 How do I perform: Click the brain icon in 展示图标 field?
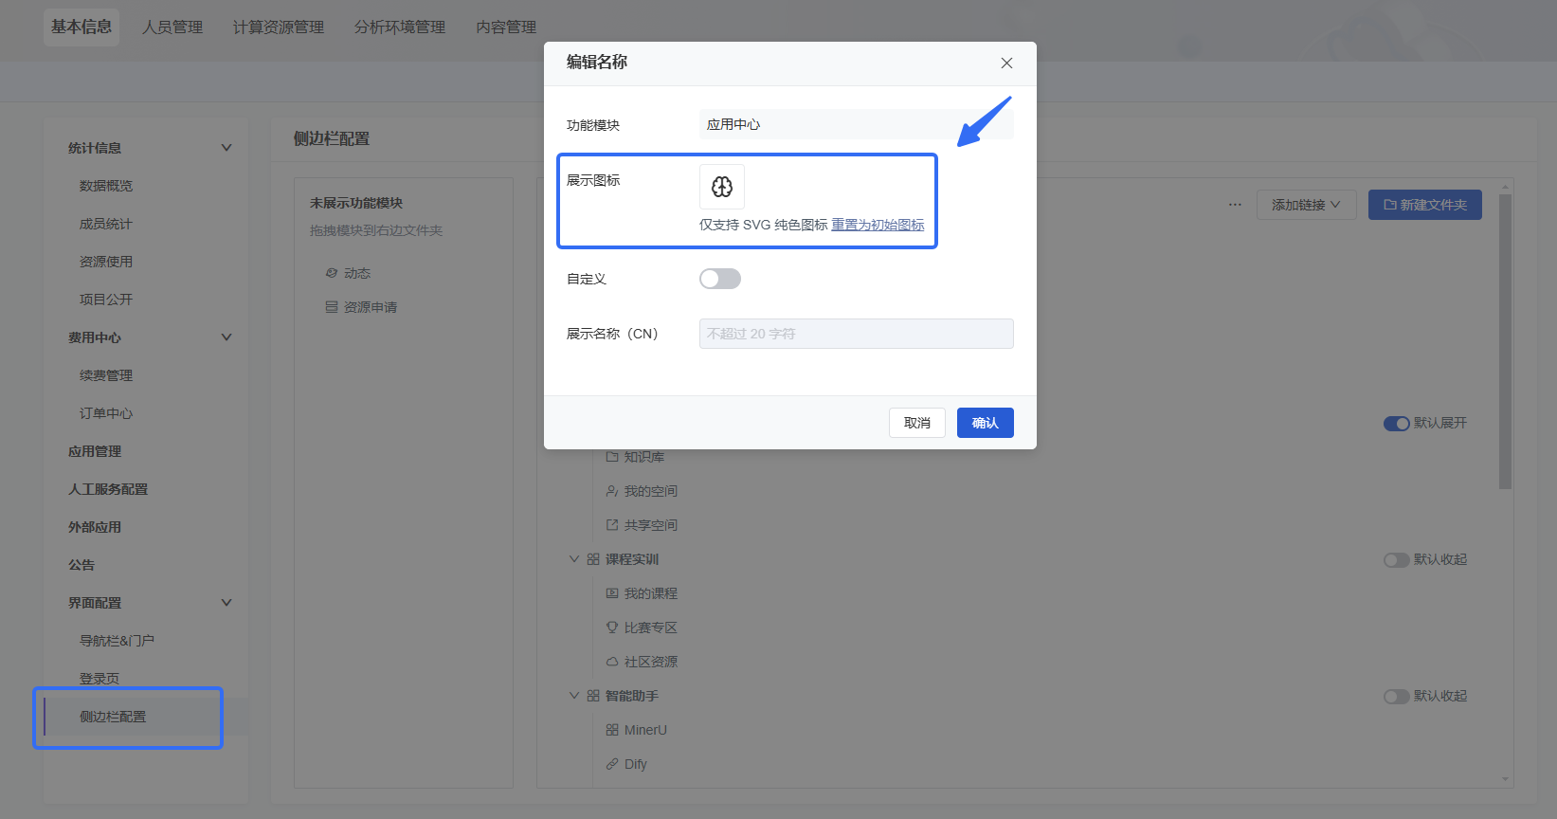722,187
